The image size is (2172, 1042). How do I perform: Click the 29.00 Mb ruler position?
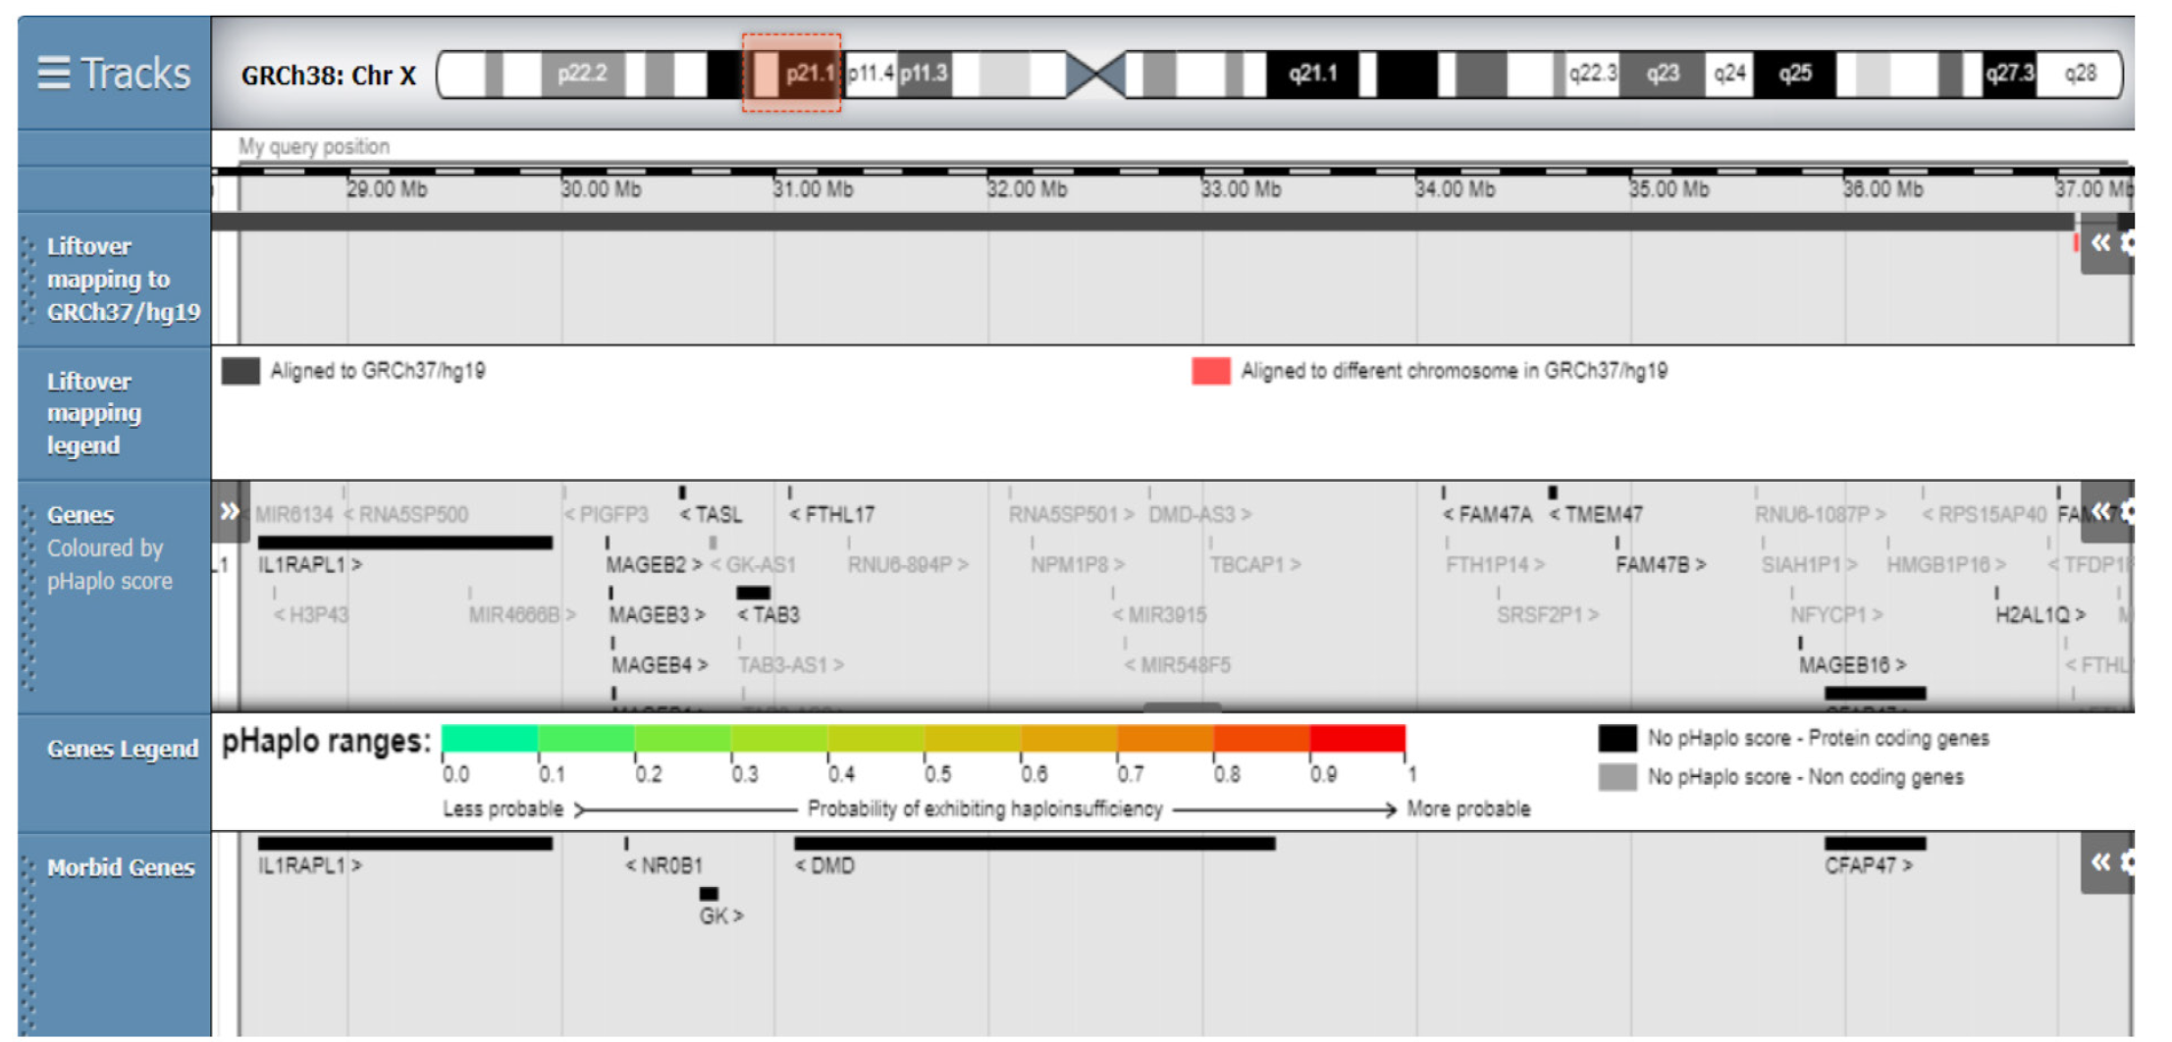click(x=387, y=188)
